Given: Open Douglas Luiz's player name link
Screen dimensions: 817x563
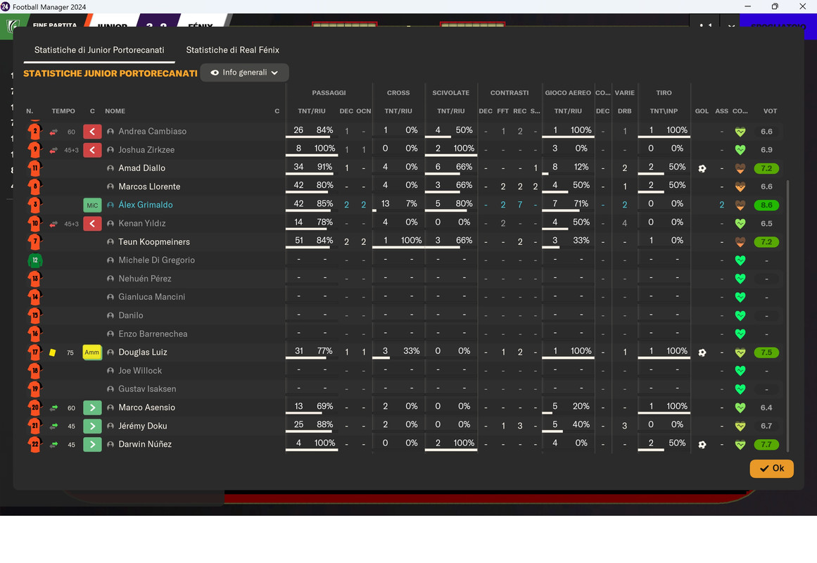Looking at the screenshot, I should pos(143,353).
